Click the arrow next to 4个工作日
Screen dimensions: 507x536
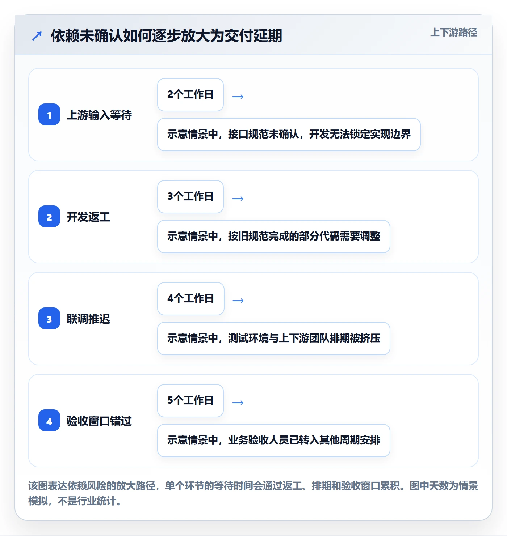pos(238,301)
